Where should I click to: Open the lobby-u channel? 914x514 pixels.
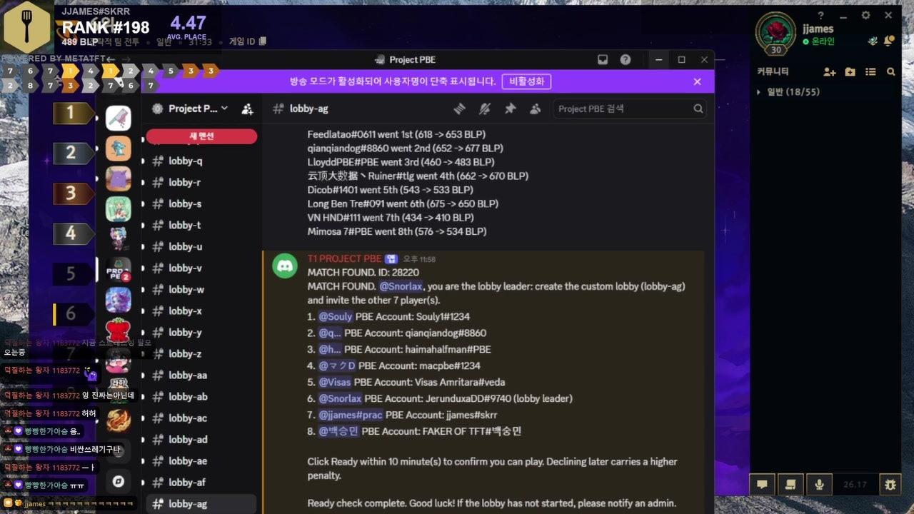pos(202,246)
